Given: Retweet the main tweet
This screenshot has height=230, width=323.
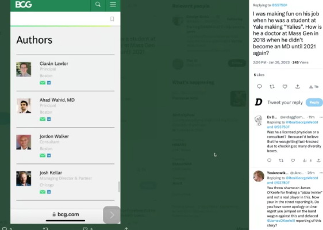Looking at the screenshot, I should pyautogui.click(x=272, y=87).
